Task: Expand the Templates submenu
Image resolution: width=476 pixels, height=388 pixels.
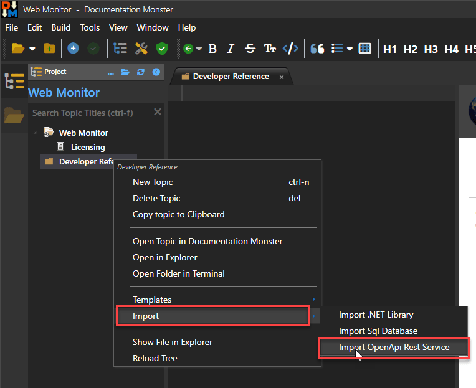Action: click(x=217, y=300)
